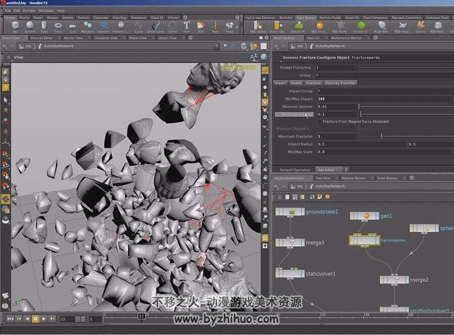Select the Platonic Solids shelf tool
Viewport: 454px width, 335px height.
pyautogui.click(x=121, y=27)
